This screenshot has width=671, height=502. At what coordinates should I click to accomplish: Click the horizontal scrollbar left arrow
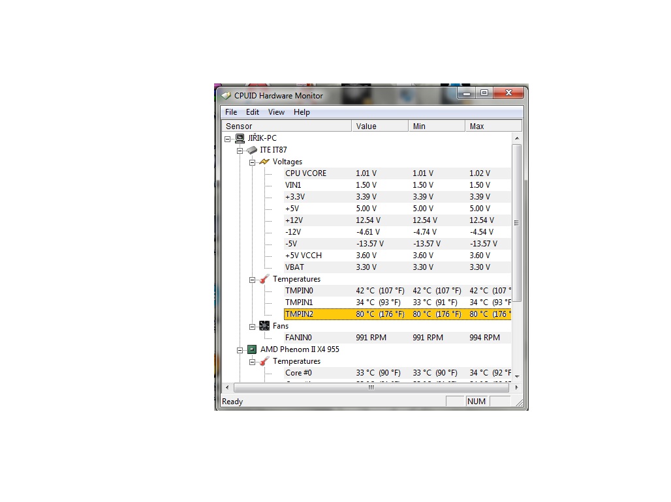click(x=227, y=387)
